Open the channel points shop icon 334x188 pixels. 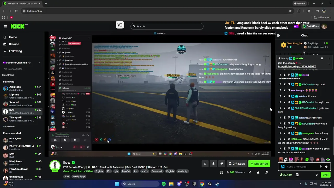(x=297, y=175)
